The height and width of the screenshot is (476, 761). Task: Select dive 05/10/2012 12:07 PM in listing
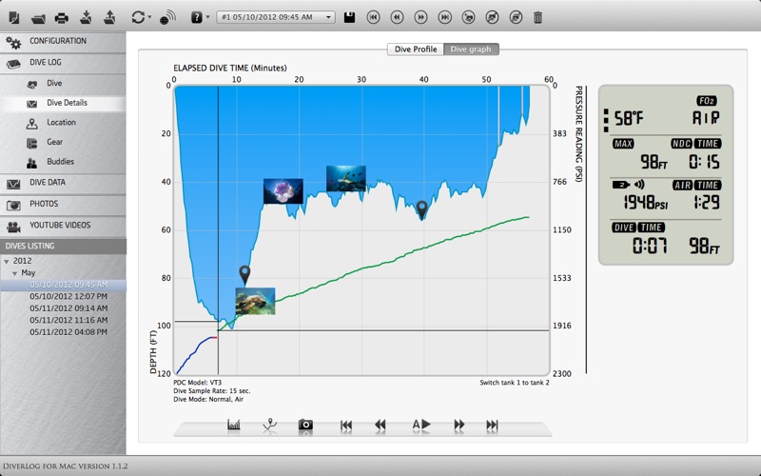[68, 296]
